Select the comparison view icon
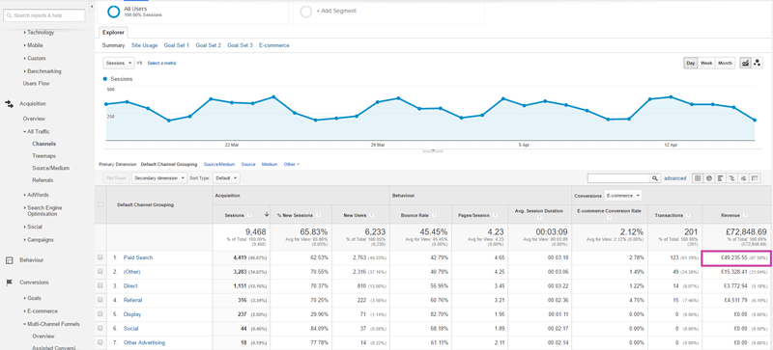Viewport: 773px width, 350px height. coord(731,178)
